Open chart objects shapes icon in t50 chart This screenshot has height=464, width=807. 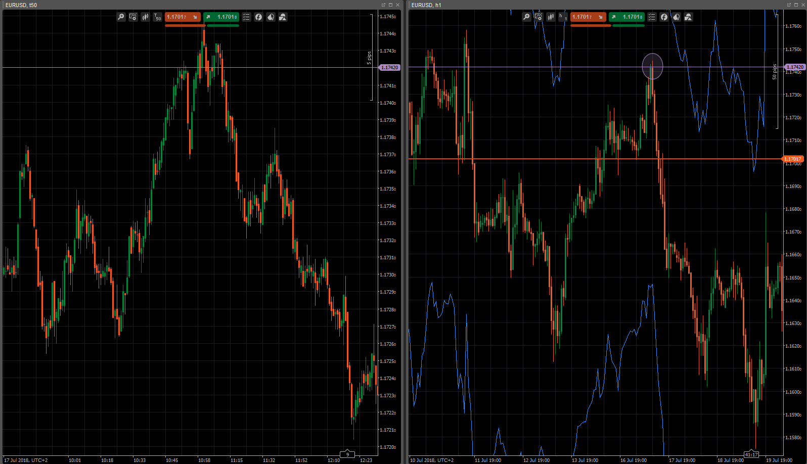click(x=283, y=17)
